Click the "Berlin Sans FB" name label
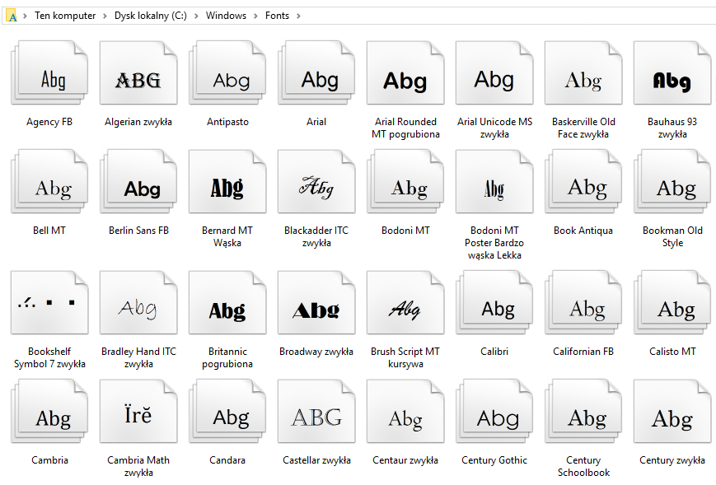The image size is (716, 485). pos(138,231)
